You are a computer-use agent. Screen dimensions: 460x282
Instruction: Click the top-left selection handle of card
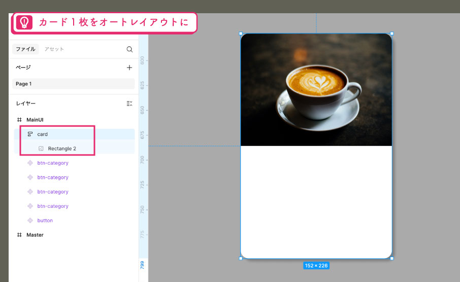point(241,34)
